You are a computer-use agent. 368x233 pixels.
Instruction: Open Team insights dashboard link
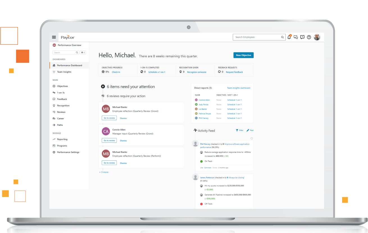pyautogui.click(x=238, y=88)
